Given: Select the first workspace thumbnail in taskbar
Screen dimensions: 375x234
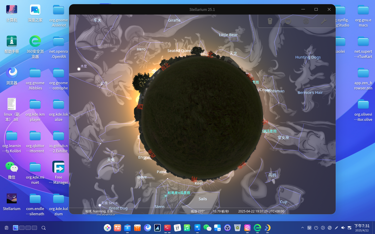Looking at the screenshot, I should (x=16, y=228).
